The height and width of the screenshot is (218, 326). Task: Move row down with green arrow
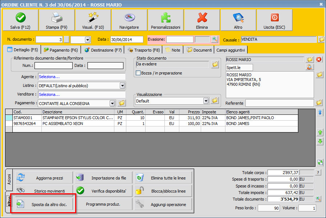pyautogui.click(x=320, y=142)
